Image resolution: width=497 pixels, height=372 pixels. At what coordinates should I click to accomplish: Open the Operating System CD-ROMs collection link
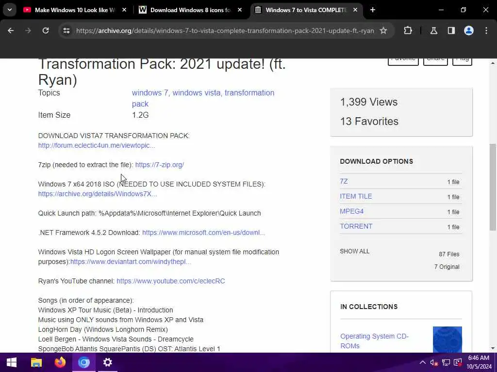pos(374,341)
